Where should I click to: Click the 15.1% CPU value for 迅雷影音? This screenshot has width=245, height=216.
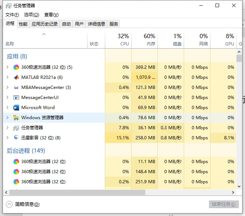click(x=118, y=138)
